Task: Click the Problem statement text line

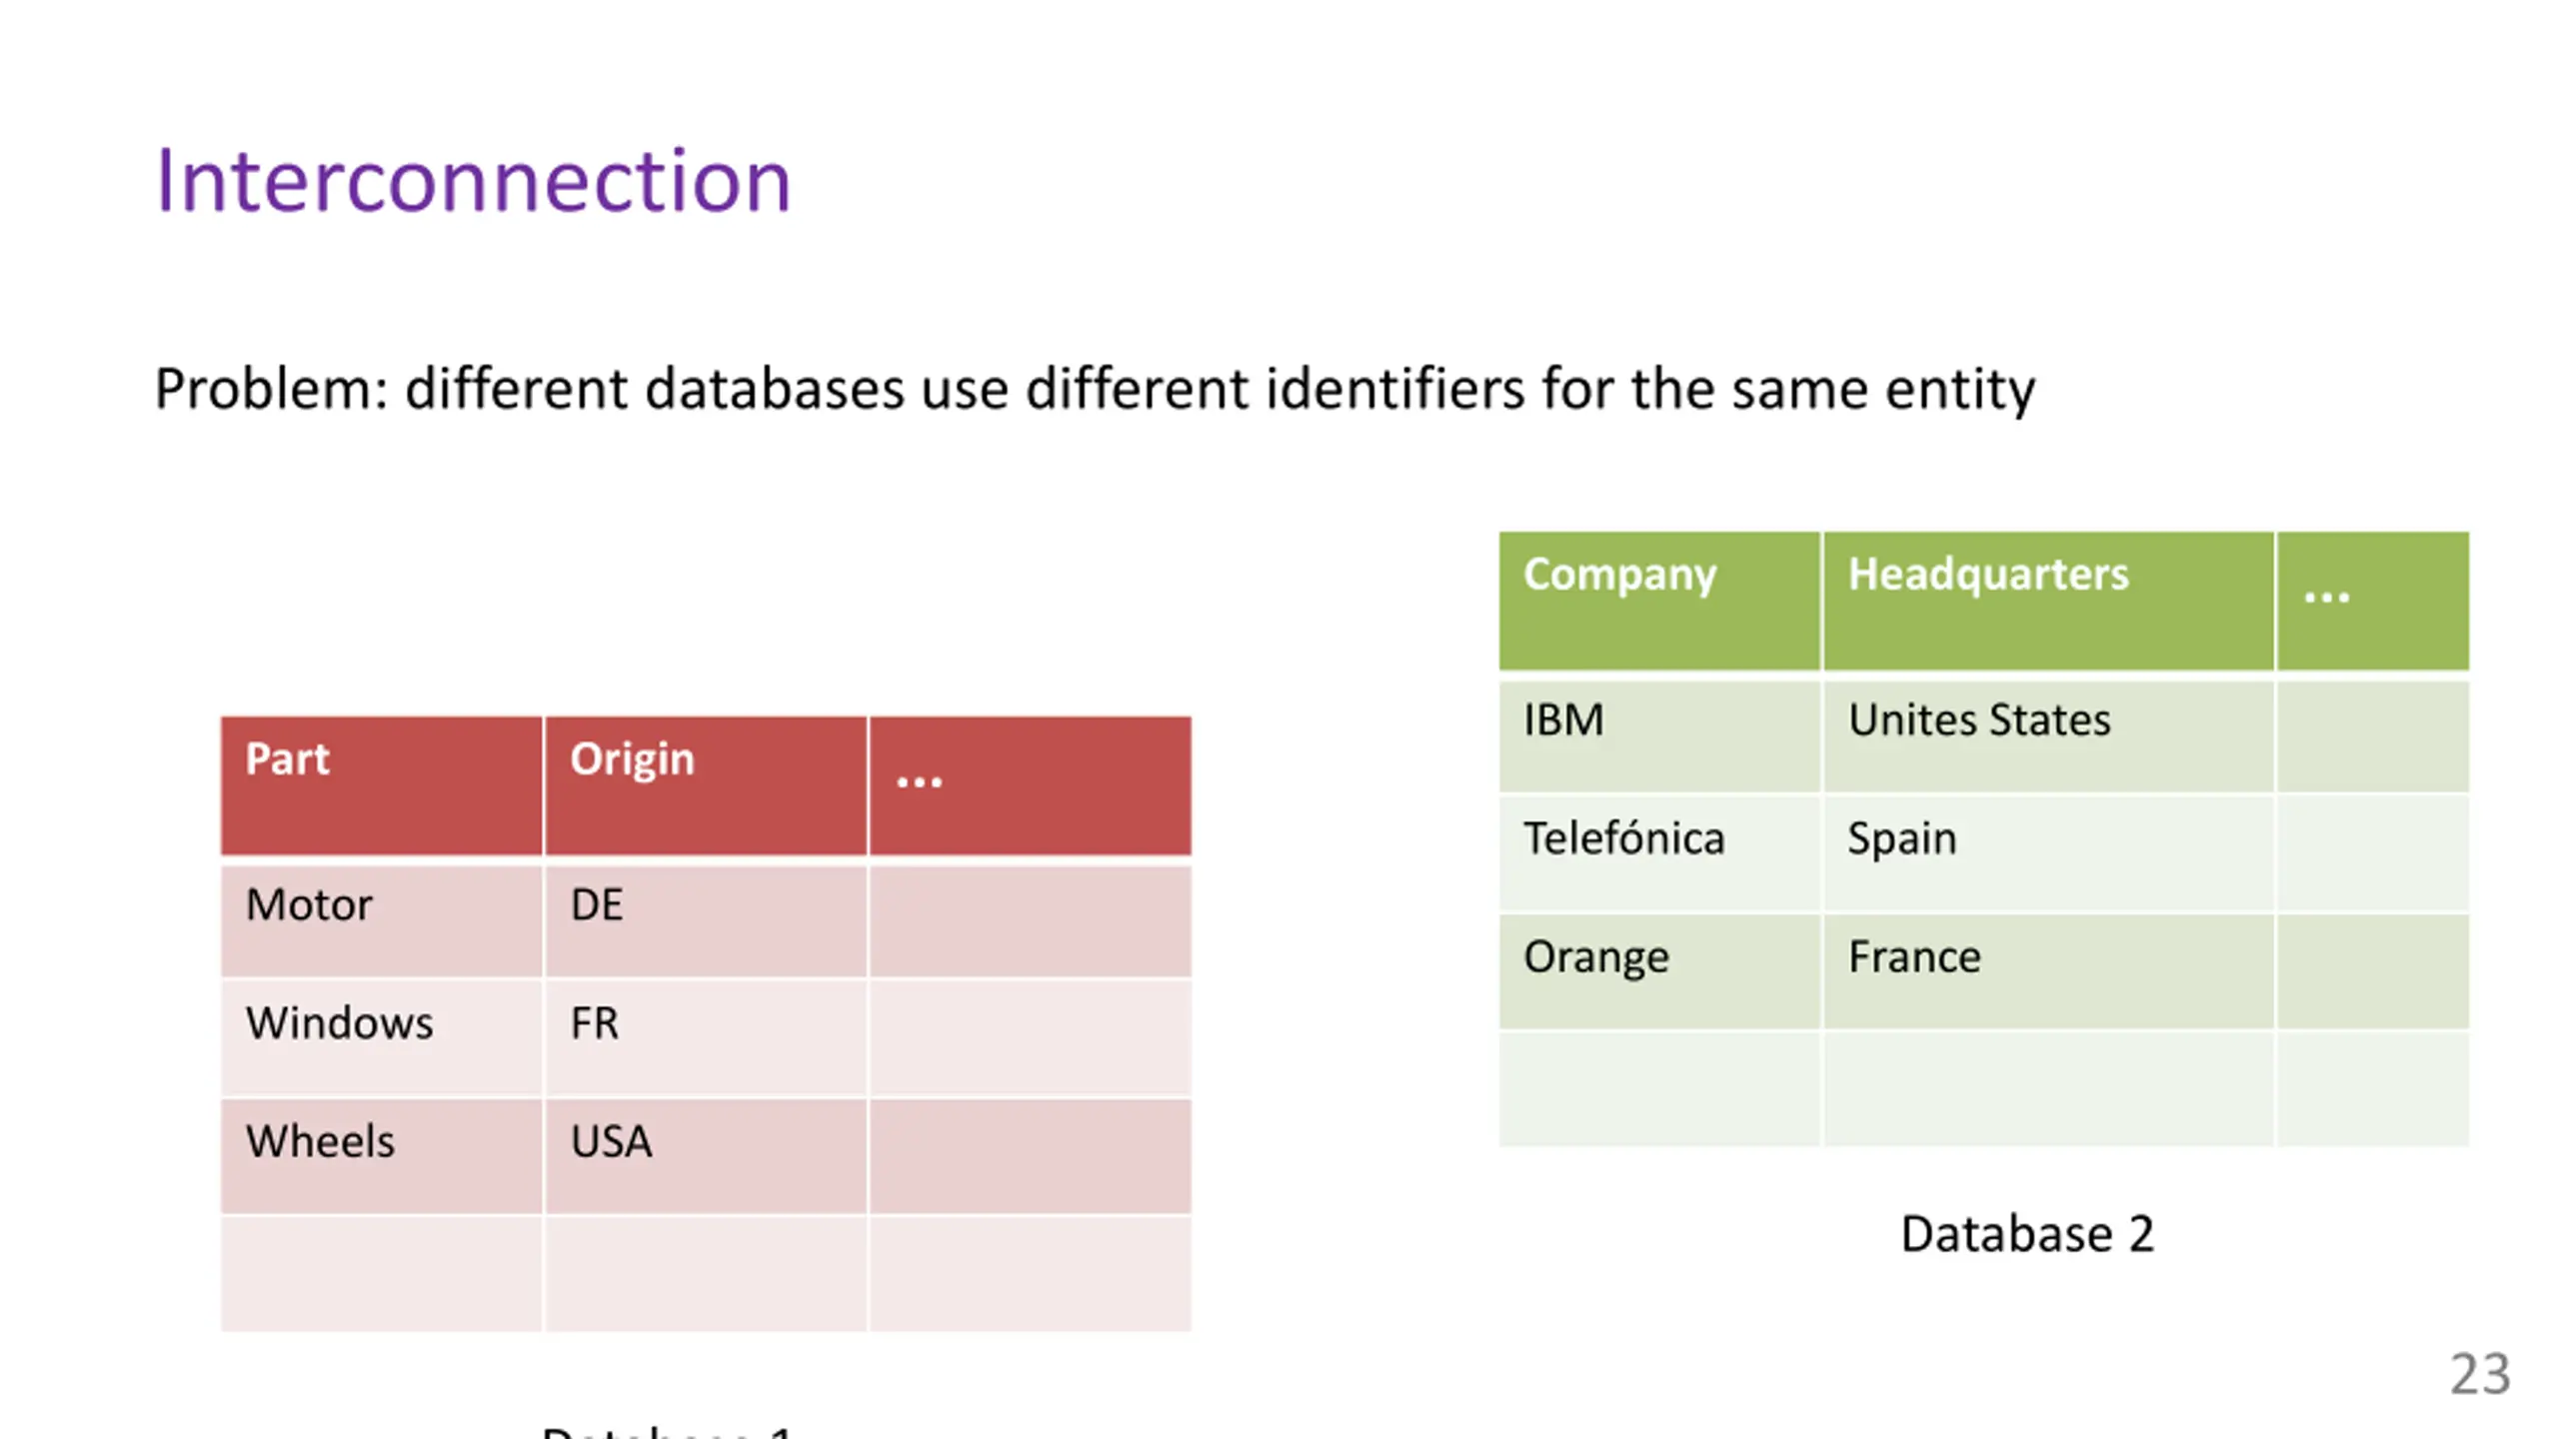Action: (x=1095, y=390)
